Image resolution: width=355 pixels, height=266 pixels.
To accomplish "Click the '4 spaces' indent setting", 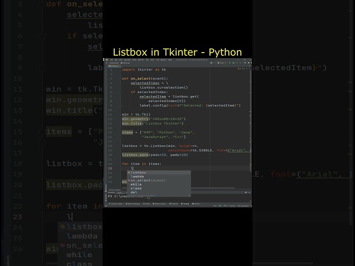I will [232, 206].
